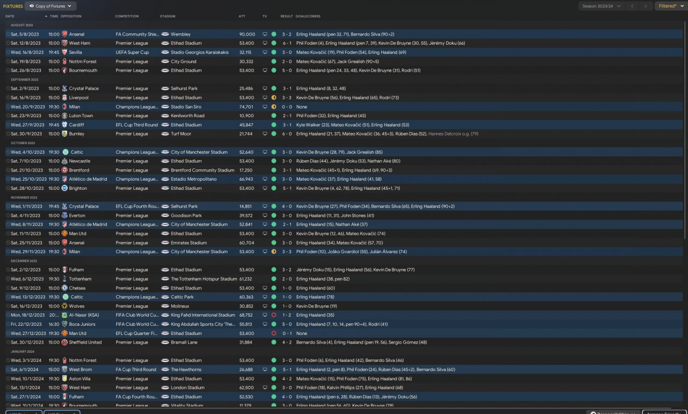Click the orange draw marker in the Liverpool row

[274, 98]
